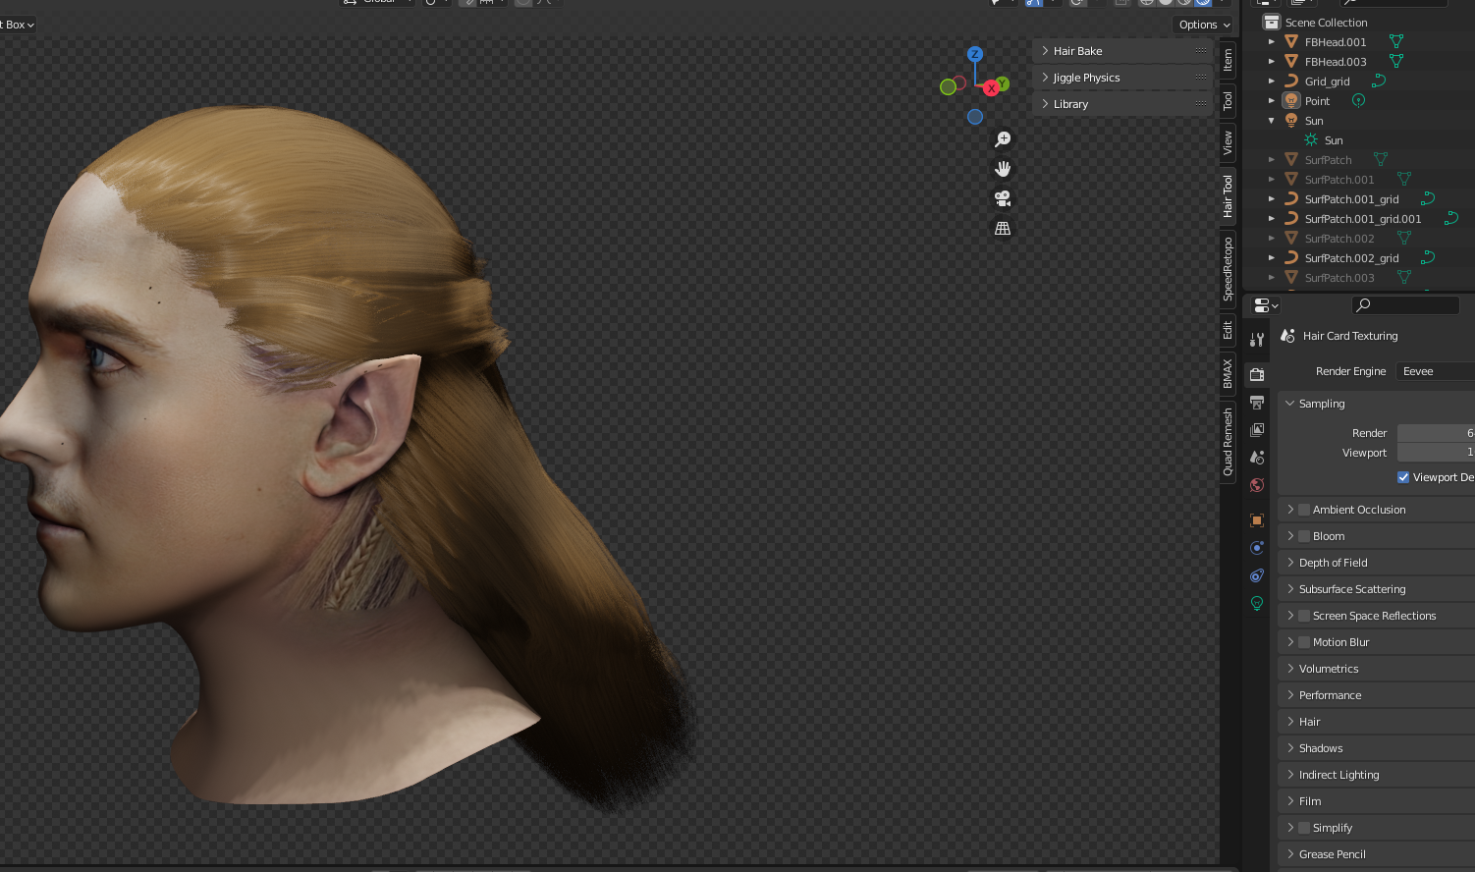Toggle camera view with the camera icon
Image resolution: width=1475 pixels, height=872 pixels.
coord(1003,198)
